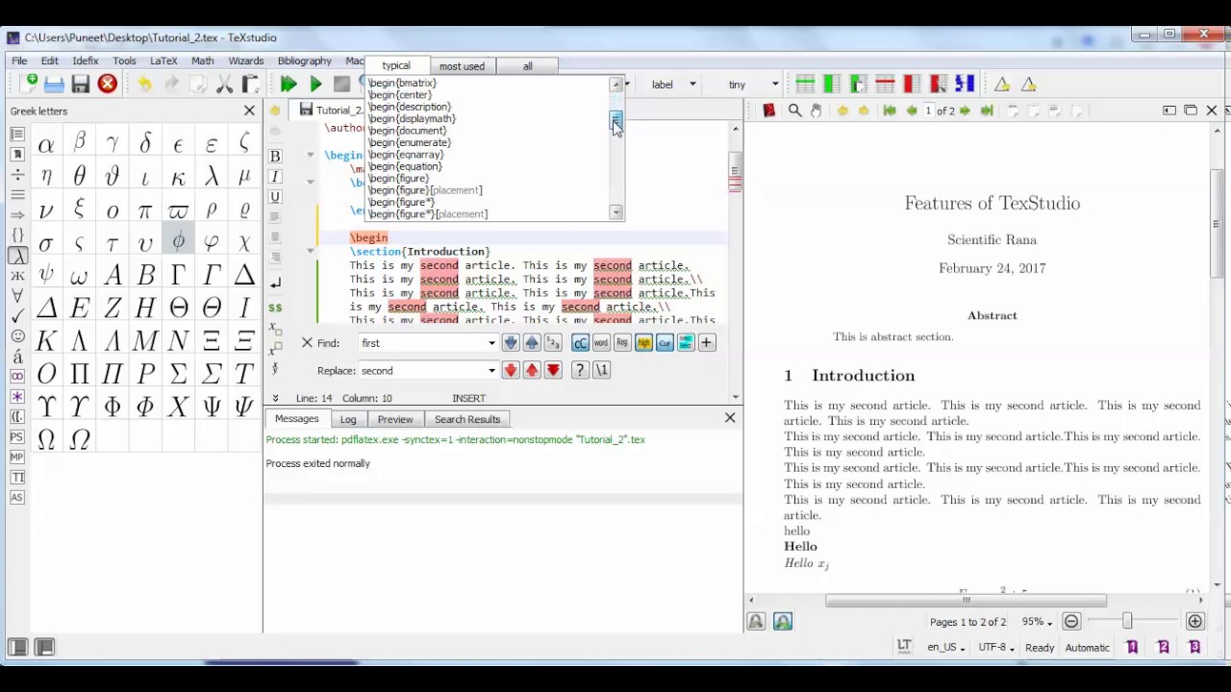Apply underline with the U editor button
This screenshot has width=1231, height=692.
coord(275,197)
